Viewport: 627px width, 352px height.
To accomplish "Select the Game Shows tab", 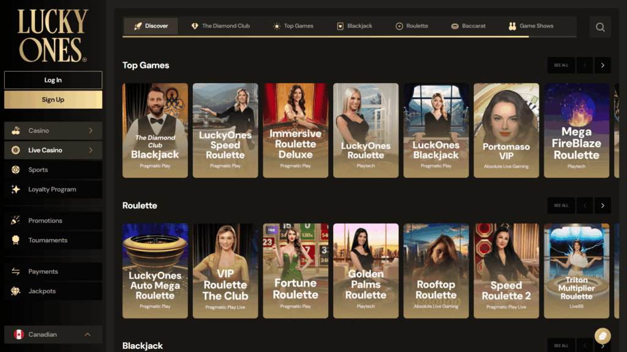I will 531,26.
